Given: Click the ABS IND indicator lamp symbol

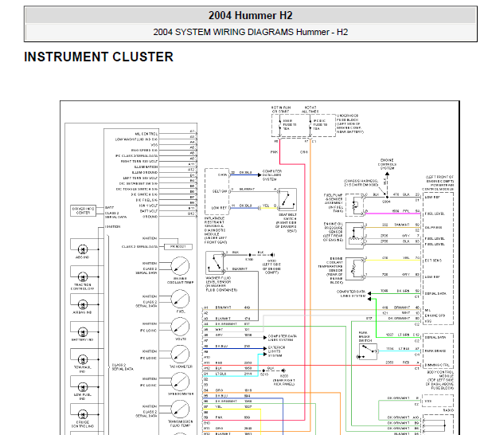Looking at the screenshot, I should (x=83, y=249).
